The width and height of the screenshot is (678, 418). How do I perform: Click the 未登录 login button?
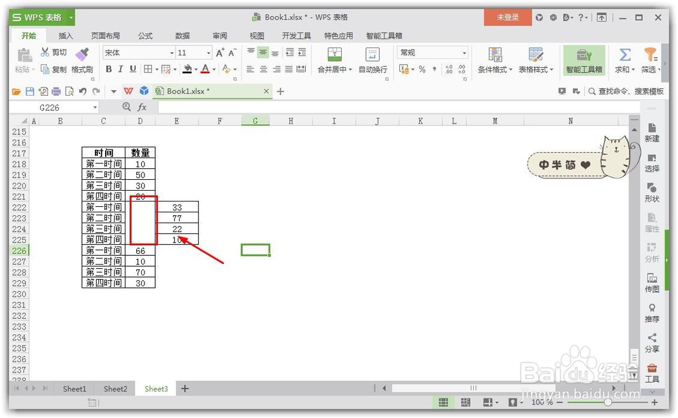(x=507, y=16)
